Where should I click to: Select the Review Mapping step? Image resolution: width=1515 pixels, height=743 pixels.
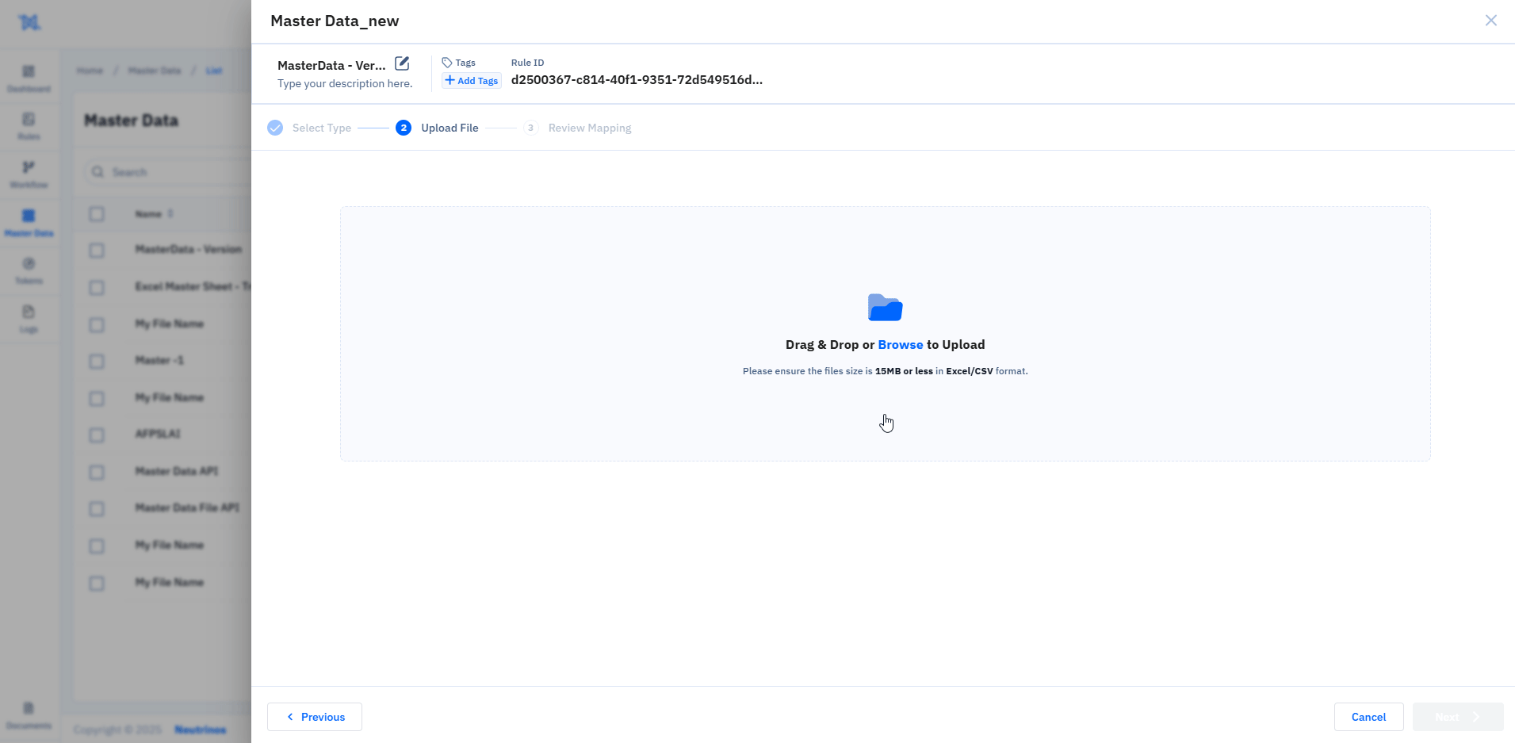tap(578, 128)
